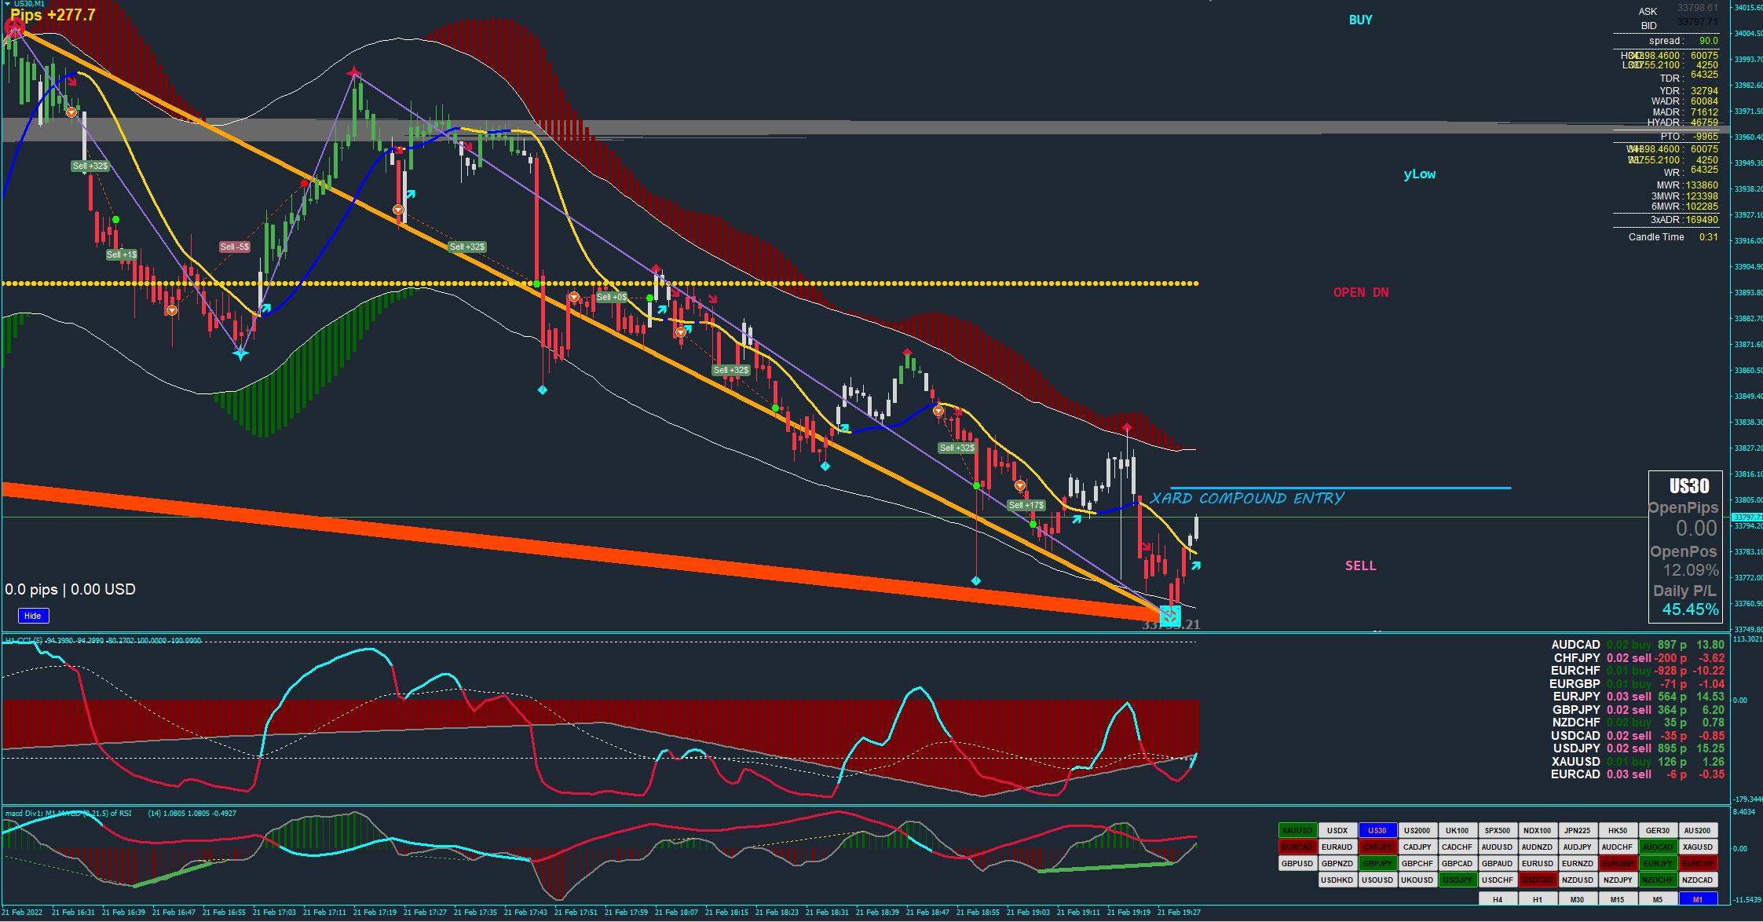Image resolution: width=1763 pixels, height=922 pixels.
Task: Switch chart to EURUSD pair
Action: click(1537, 863)
